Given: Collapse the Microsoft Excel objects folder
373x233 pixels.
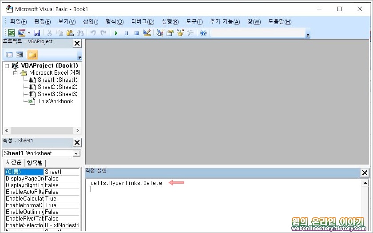Looking at the screenshot, I should click(x=15, y=73).
